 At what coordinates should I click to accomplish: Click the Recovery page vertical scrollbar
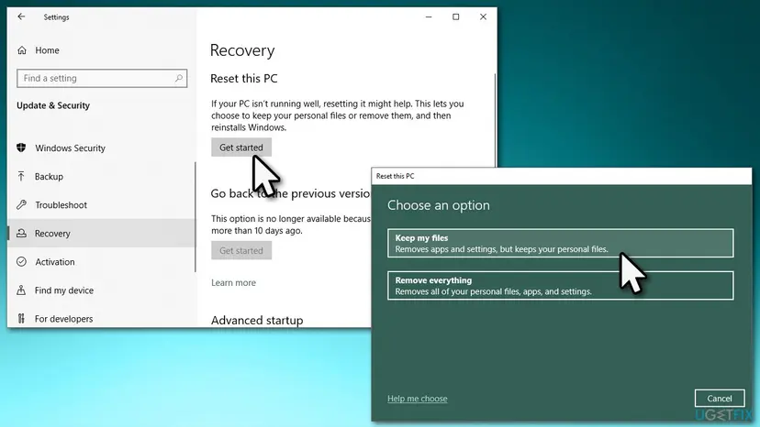pyautogui.click(x=496, y=120)
